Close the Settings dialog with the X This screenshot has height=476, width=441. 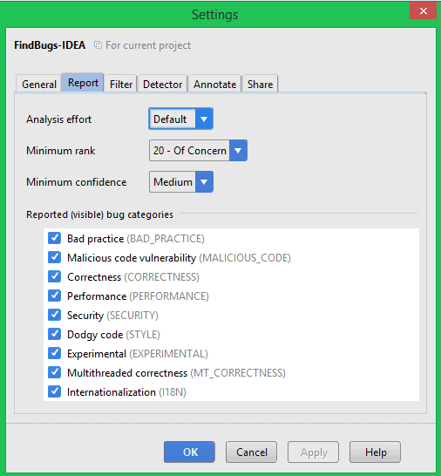click(423, 11)
